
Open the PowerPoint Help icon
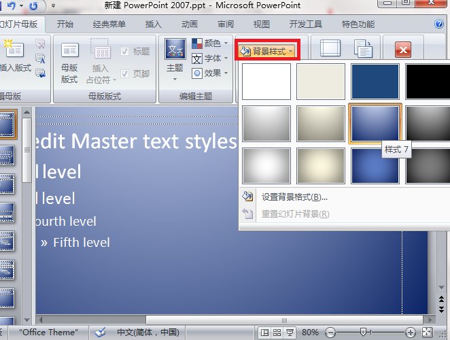point(439,24)
